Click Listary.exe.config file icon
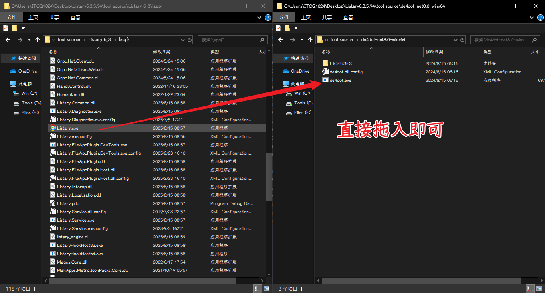This screenshot has height=293, width=545. [x=52, y=136]
